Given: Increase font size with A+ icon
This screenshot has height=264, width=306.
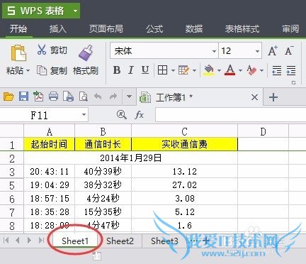Looking at the screenshot, I should click(273, 50).
